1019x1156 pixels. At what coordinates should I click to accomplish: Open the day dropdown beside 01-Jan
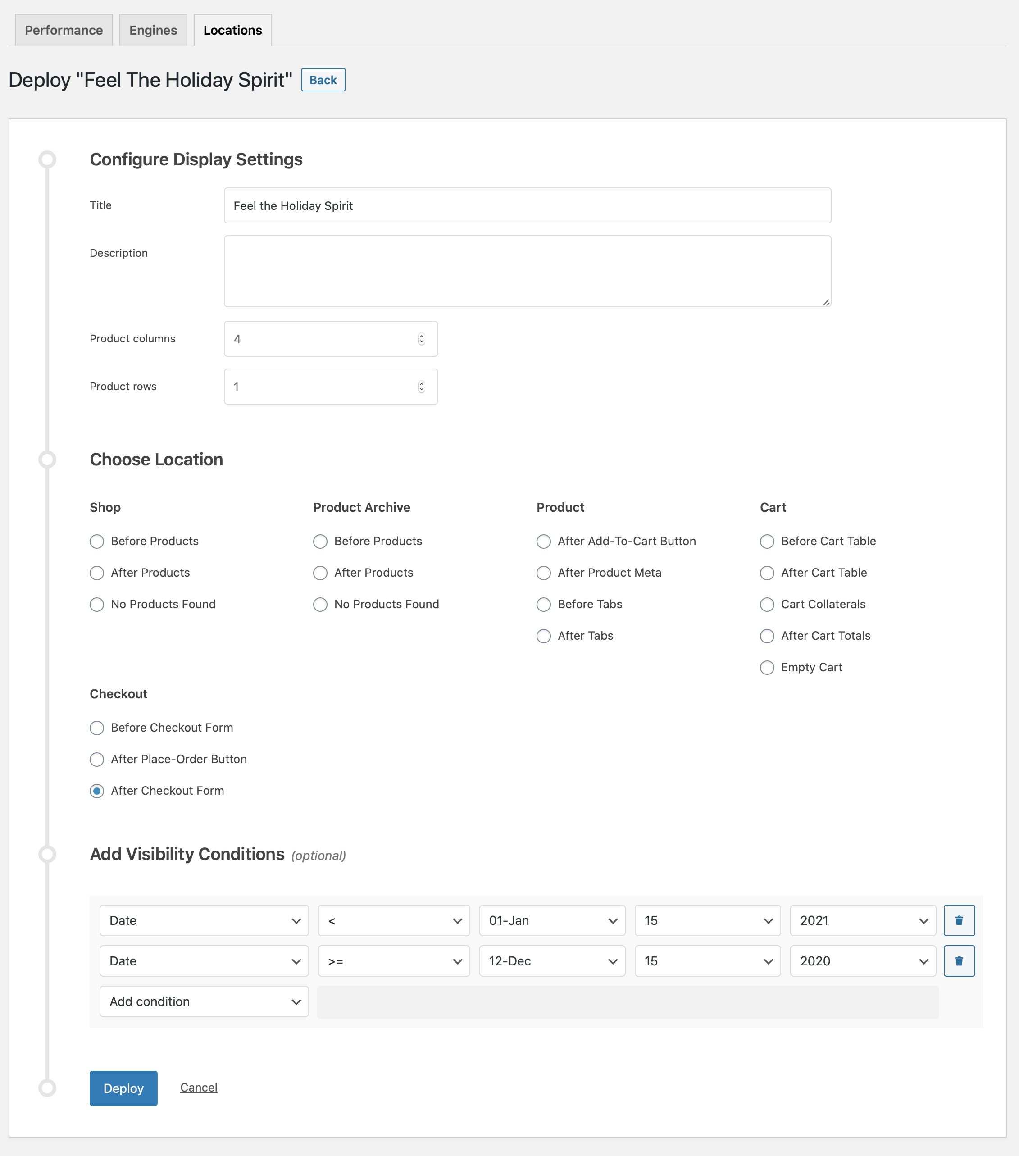click(x=707, y=920)
